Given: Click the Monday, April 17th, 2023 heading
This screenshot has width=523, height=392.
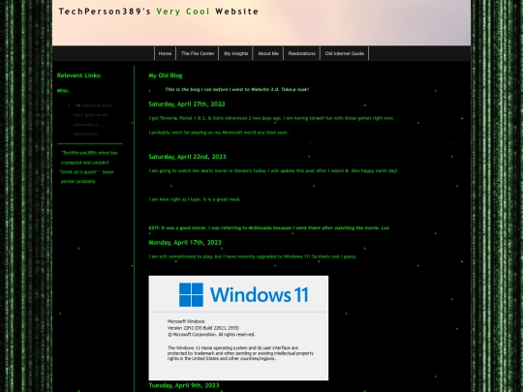Looking at the screenshot, I should point(185,243).
